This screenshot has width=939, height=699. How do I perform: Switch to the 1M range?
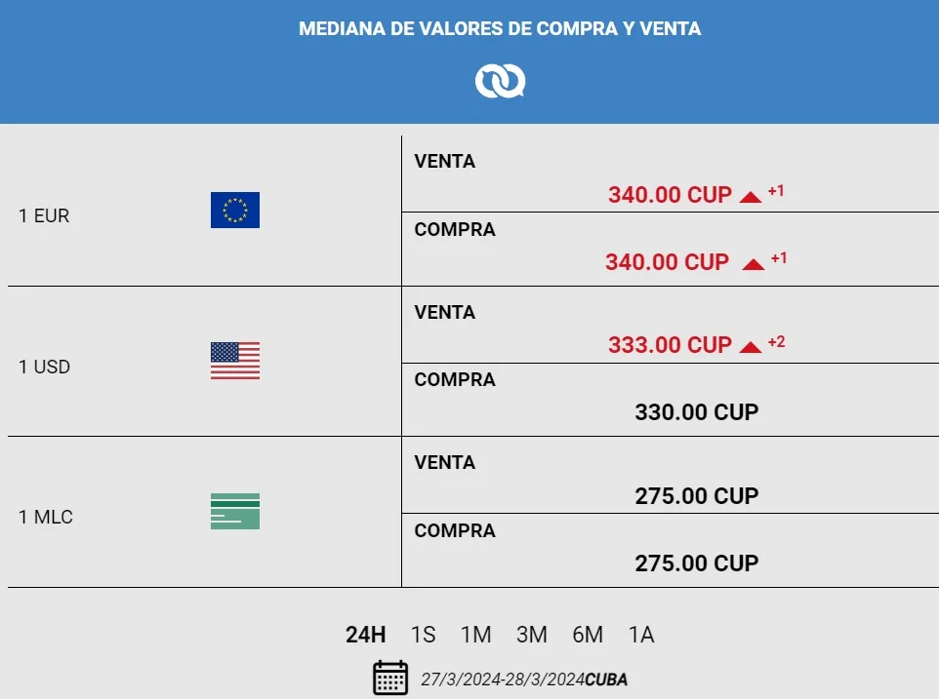(x=476, y=635)
